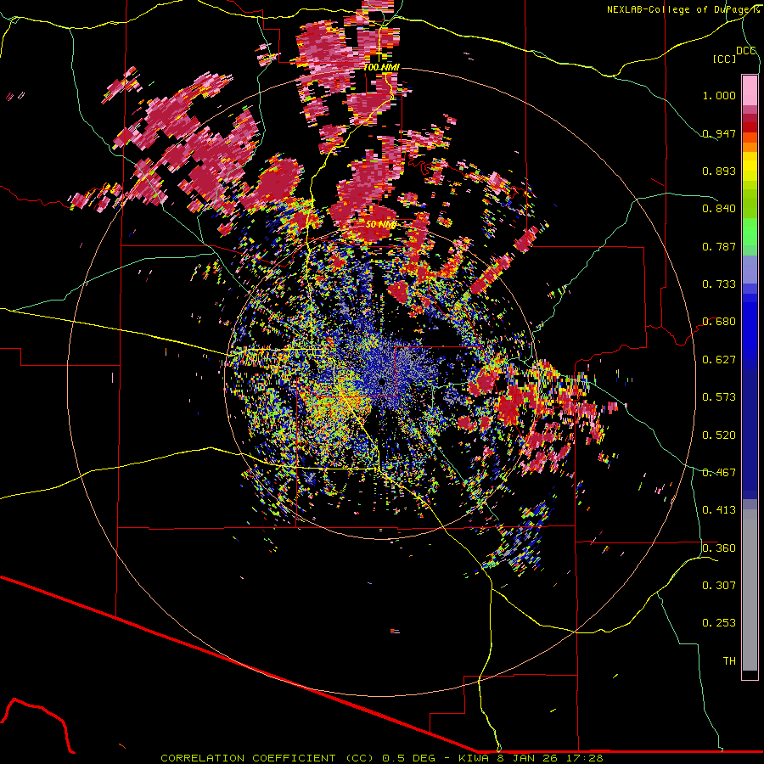Click the 50 NMI range ring label

click(381, 225)
